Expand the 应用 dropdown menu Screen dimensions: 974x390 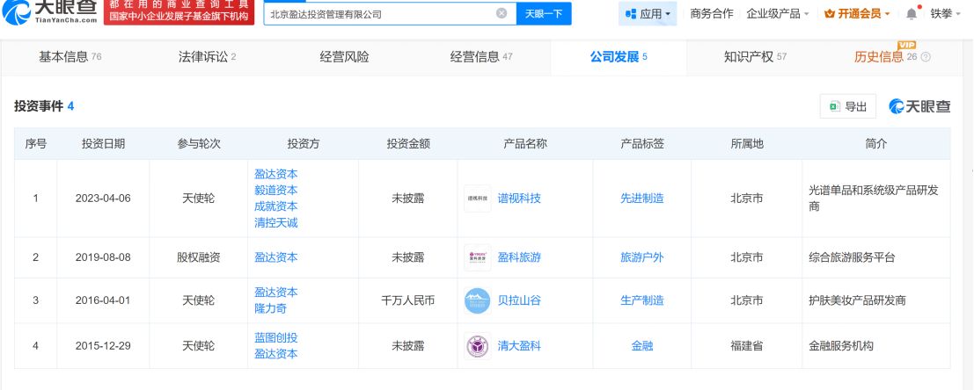tap(648, 14)
